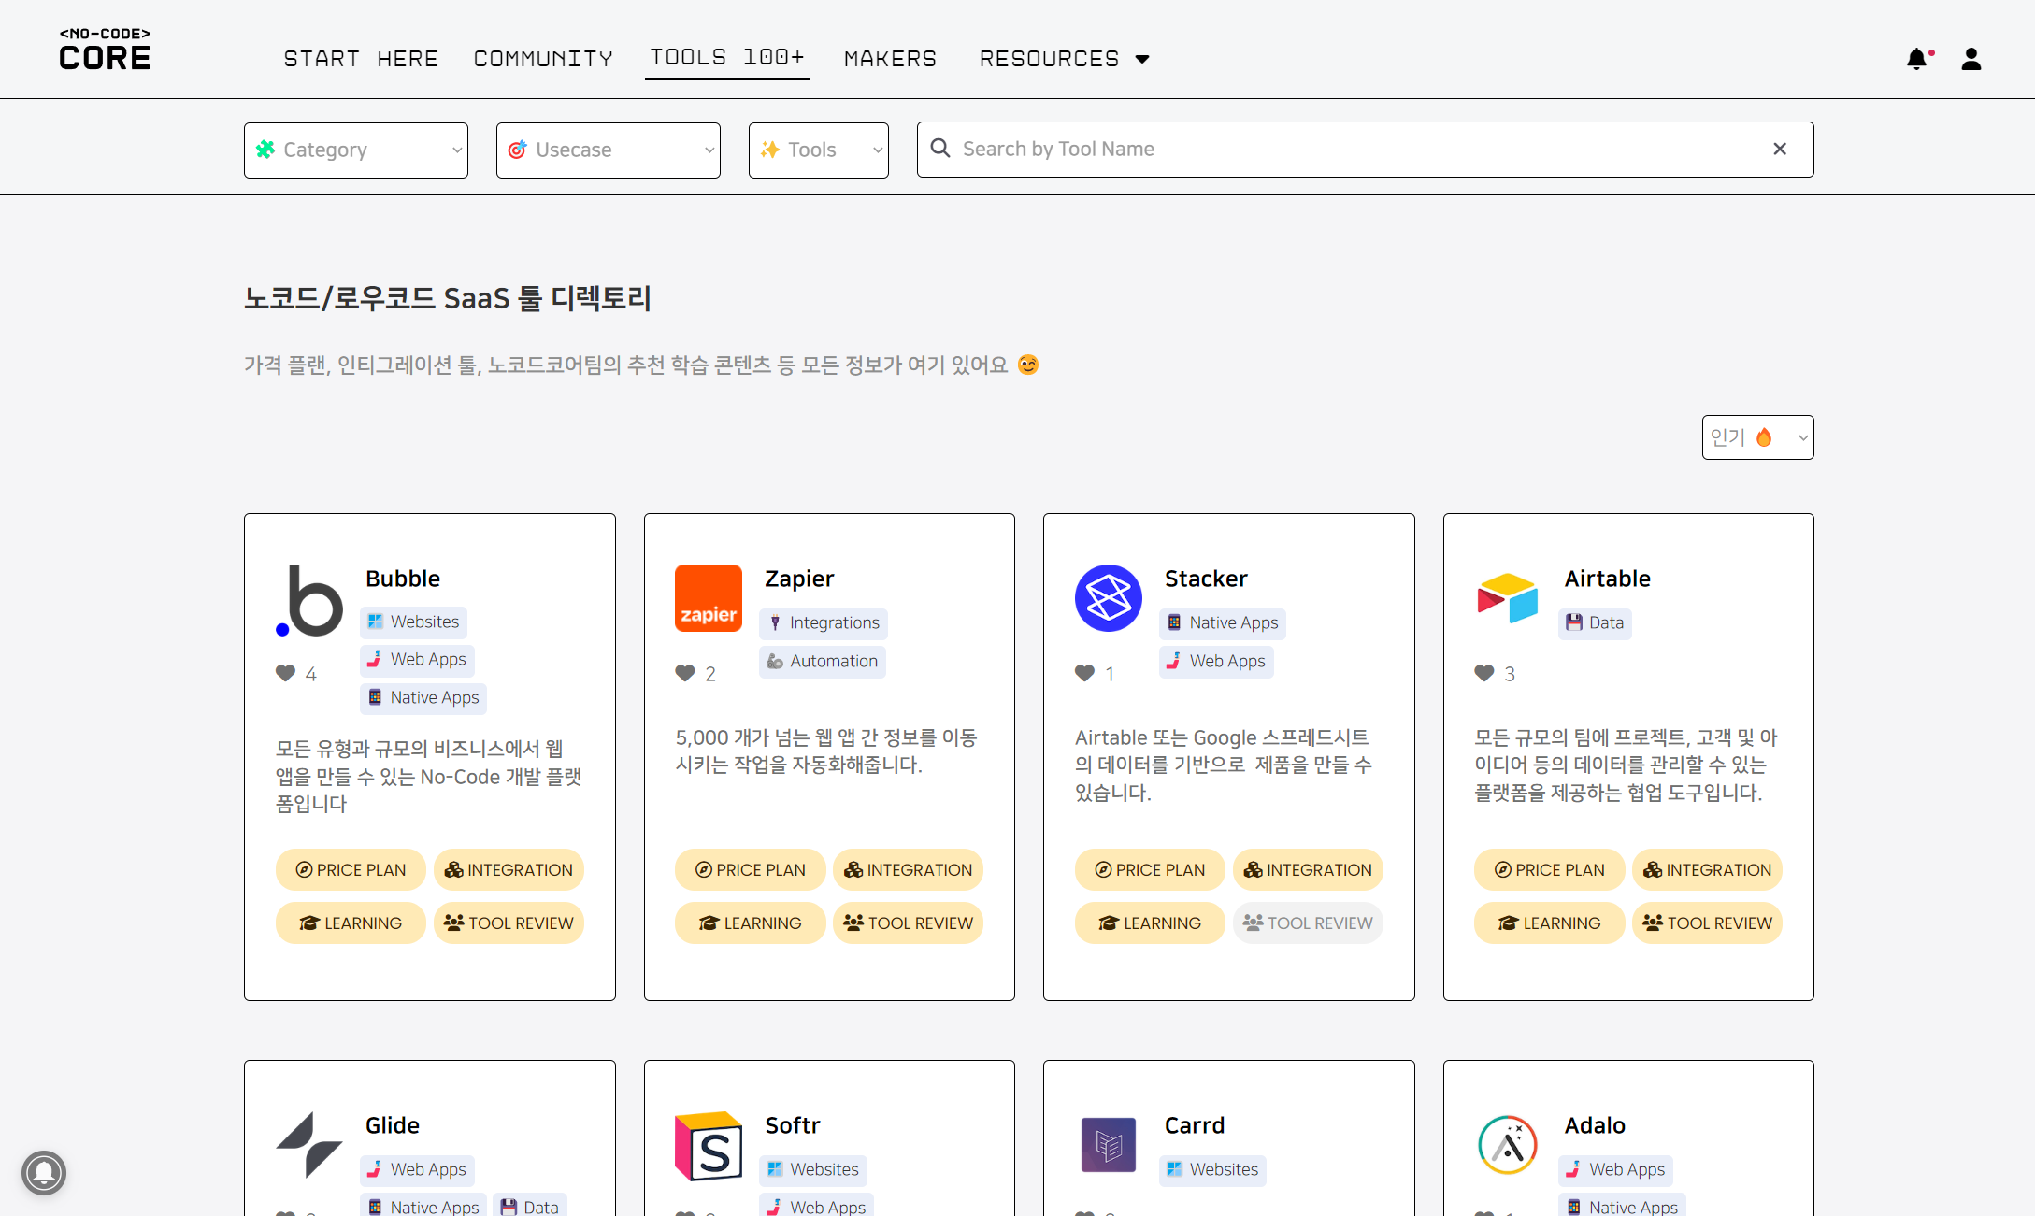The image size is (2035, 1216).
Task: Click the Adalo logo
Action: click(1507, 1145)
